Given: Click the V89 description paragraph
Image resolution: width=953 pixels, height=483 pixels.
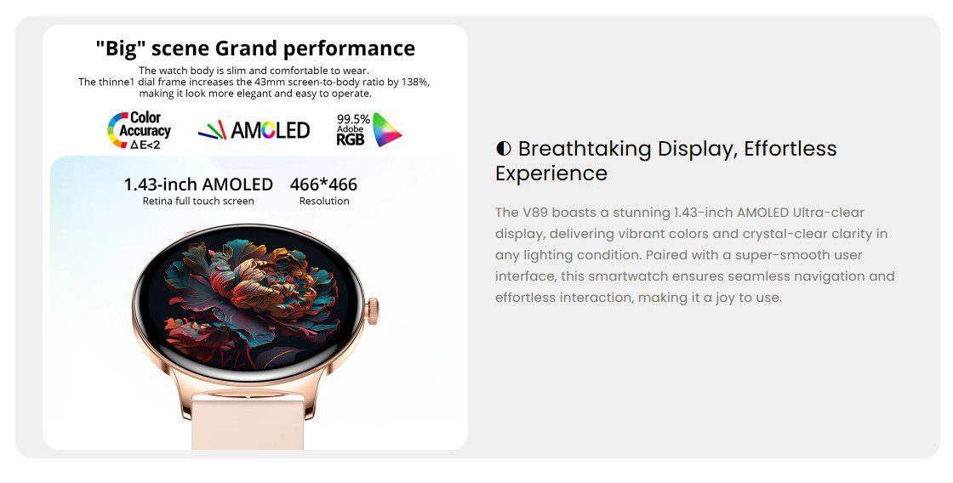Looking at the screenshot, I should pos(694,254).
